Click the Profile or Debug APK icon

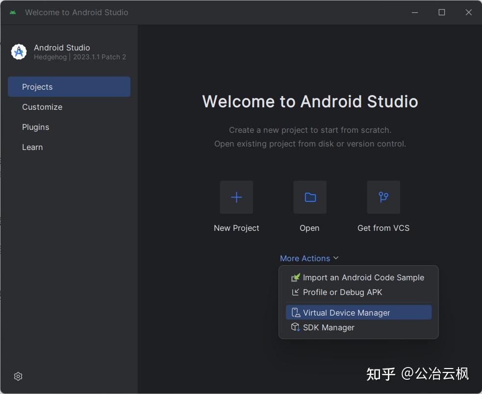click(295, 292)
